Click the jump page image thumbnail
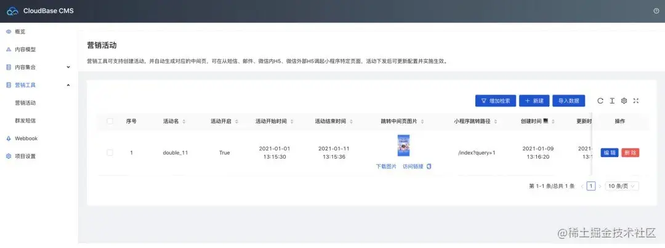Viewport: 665px width, 248px height. [403, 145]
